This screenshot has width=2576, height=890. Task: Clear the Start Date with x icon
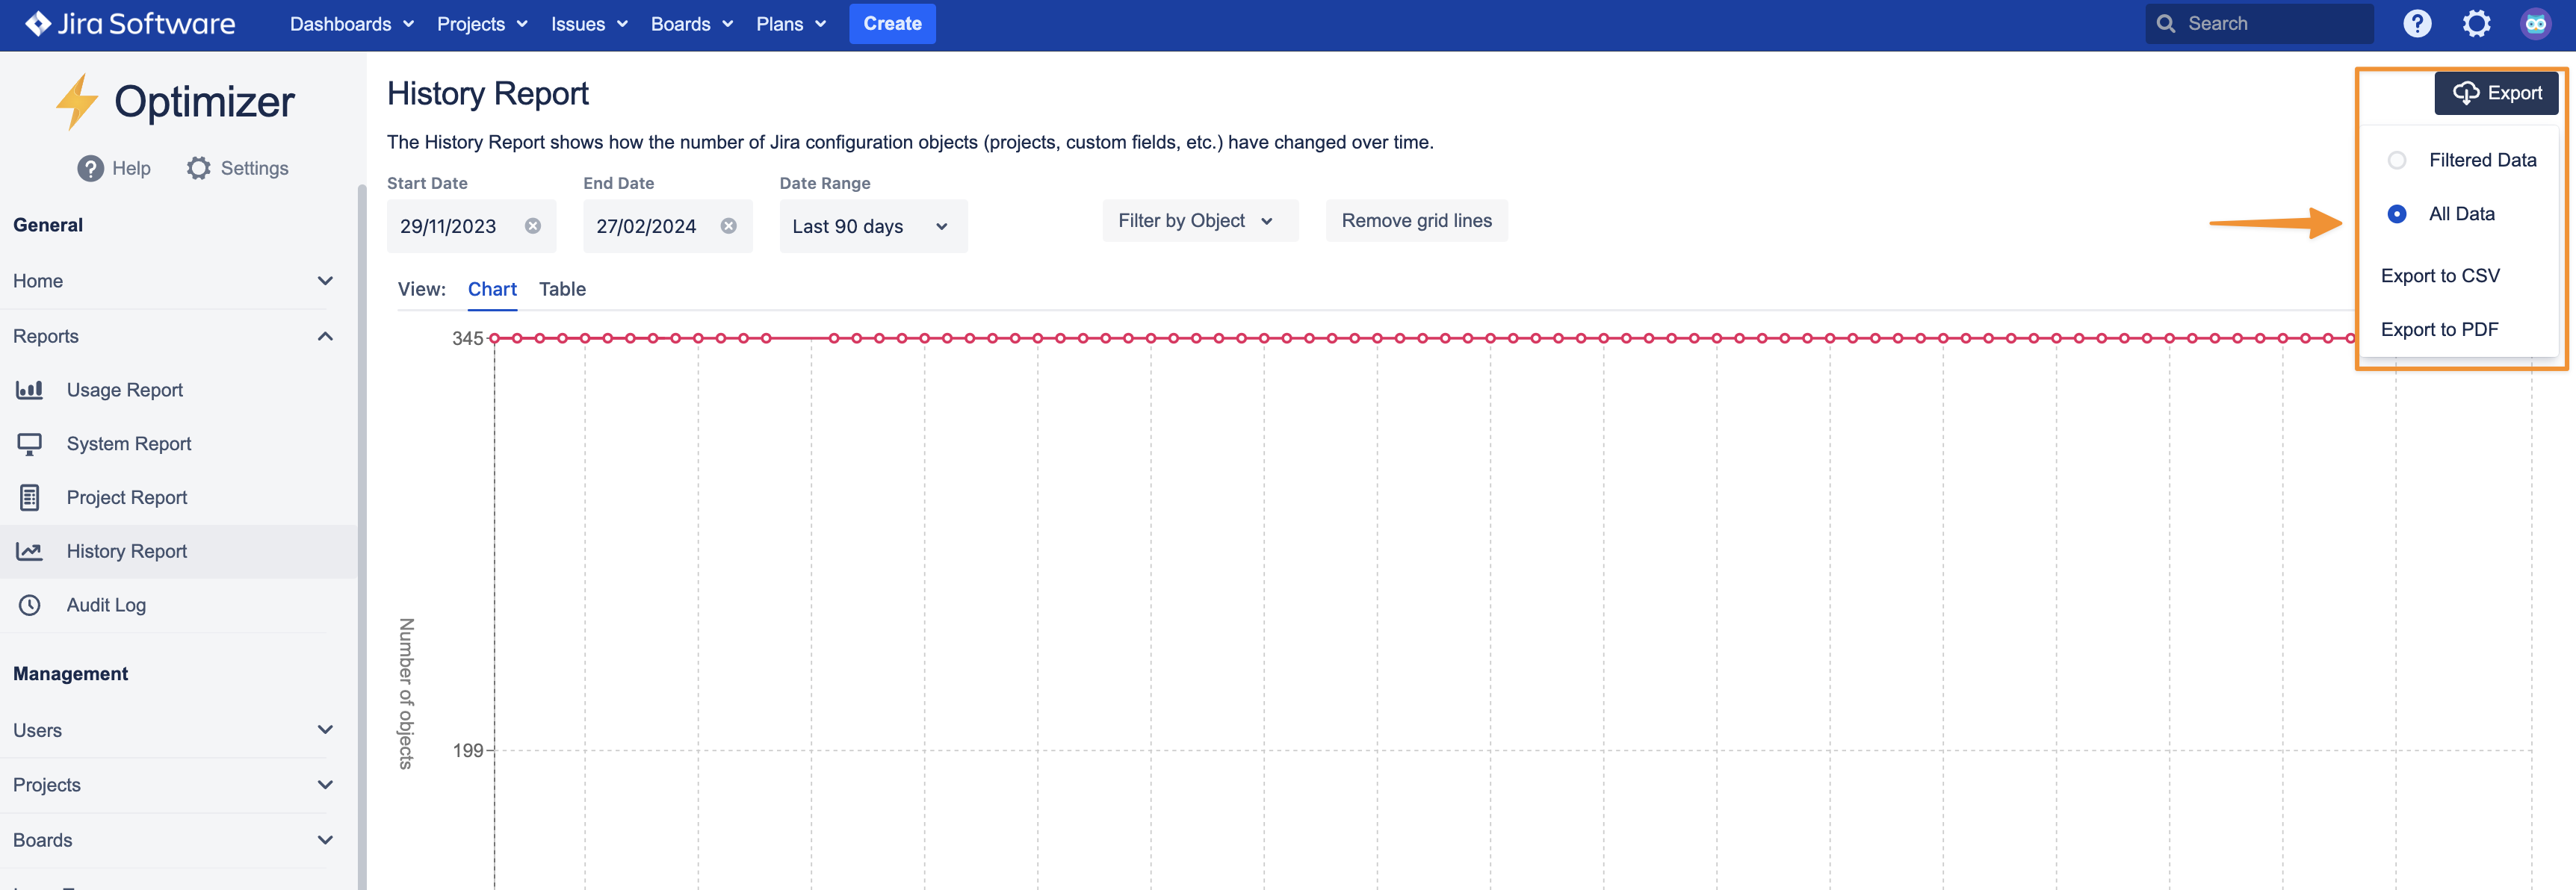(533, 225)
